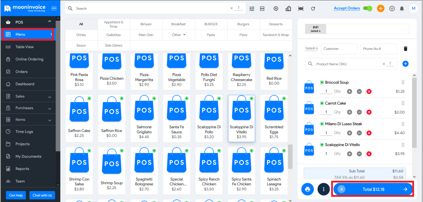Click the refresh icon in top toolbar
Screen dimensions: 423x202
tap(313, 9)
